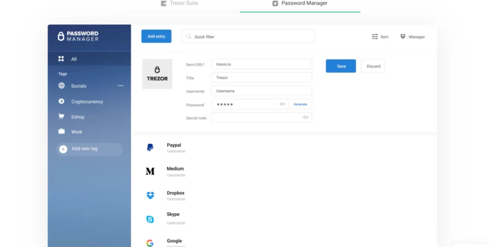The width and height of the screenshot is (489, 247).
Task: Open the Sort options
Action: (380, 36)
